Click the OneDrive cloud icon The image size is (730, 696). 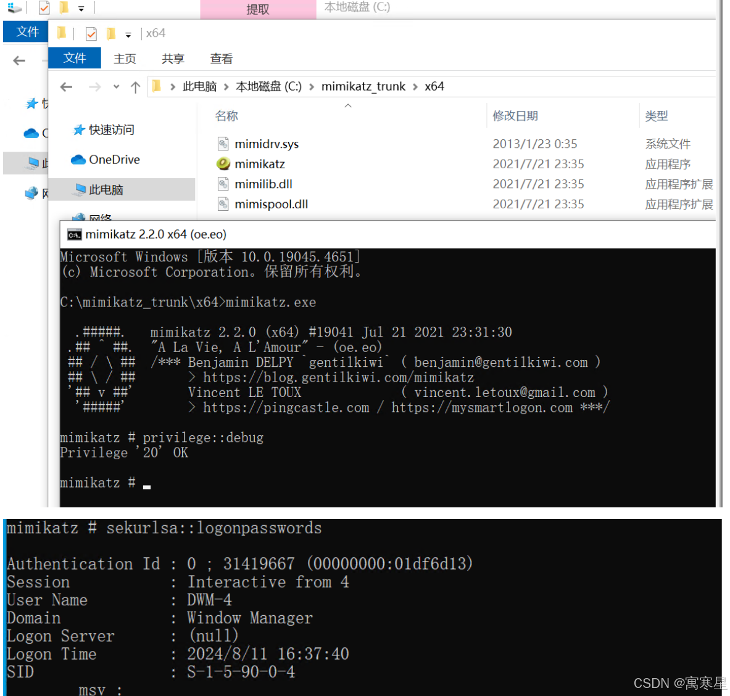pyautogui.click(x=78, y=160)
